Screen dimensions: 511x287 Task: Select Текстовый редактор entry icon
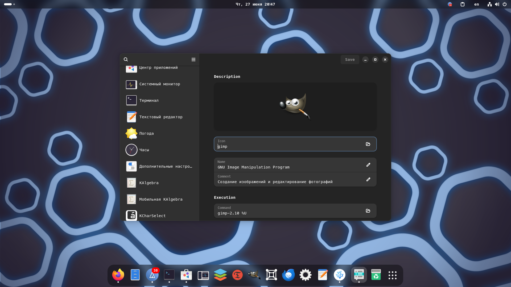click(x=131, y=117)
